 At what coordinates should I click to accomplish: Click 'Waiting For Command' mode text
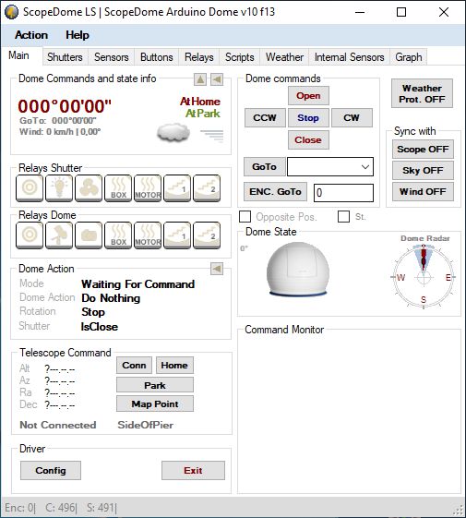(x=138, y=284)
